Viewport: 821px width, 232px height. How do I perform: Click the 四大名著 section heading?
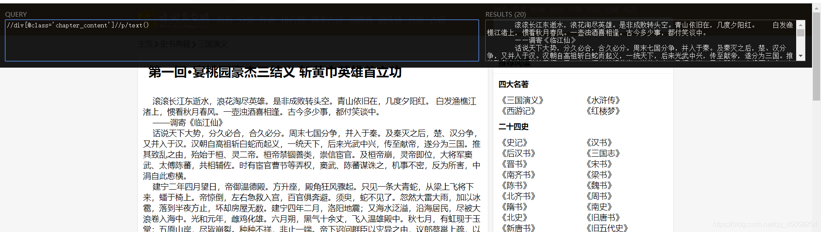[513, 84]
